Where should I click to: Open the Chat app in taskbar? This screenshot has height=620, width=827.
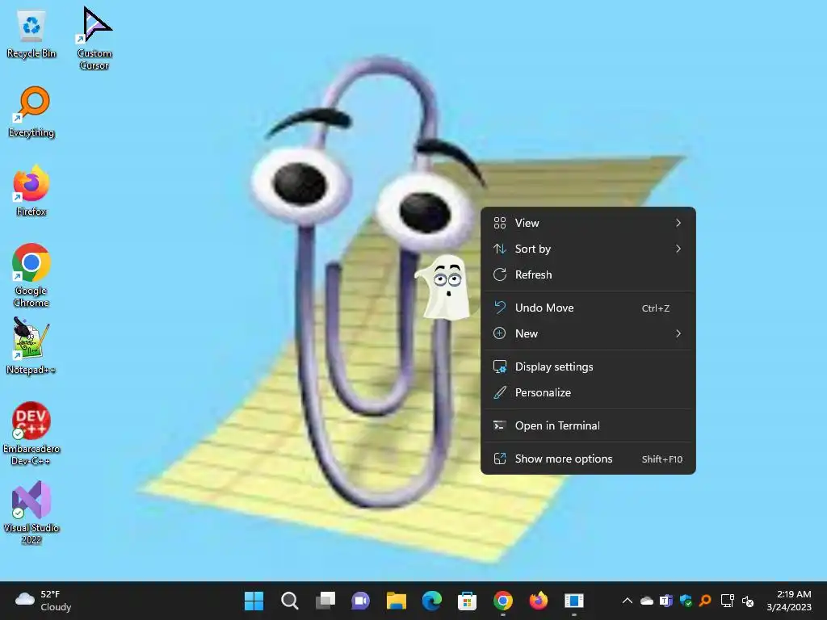click(x=361, y=601)
